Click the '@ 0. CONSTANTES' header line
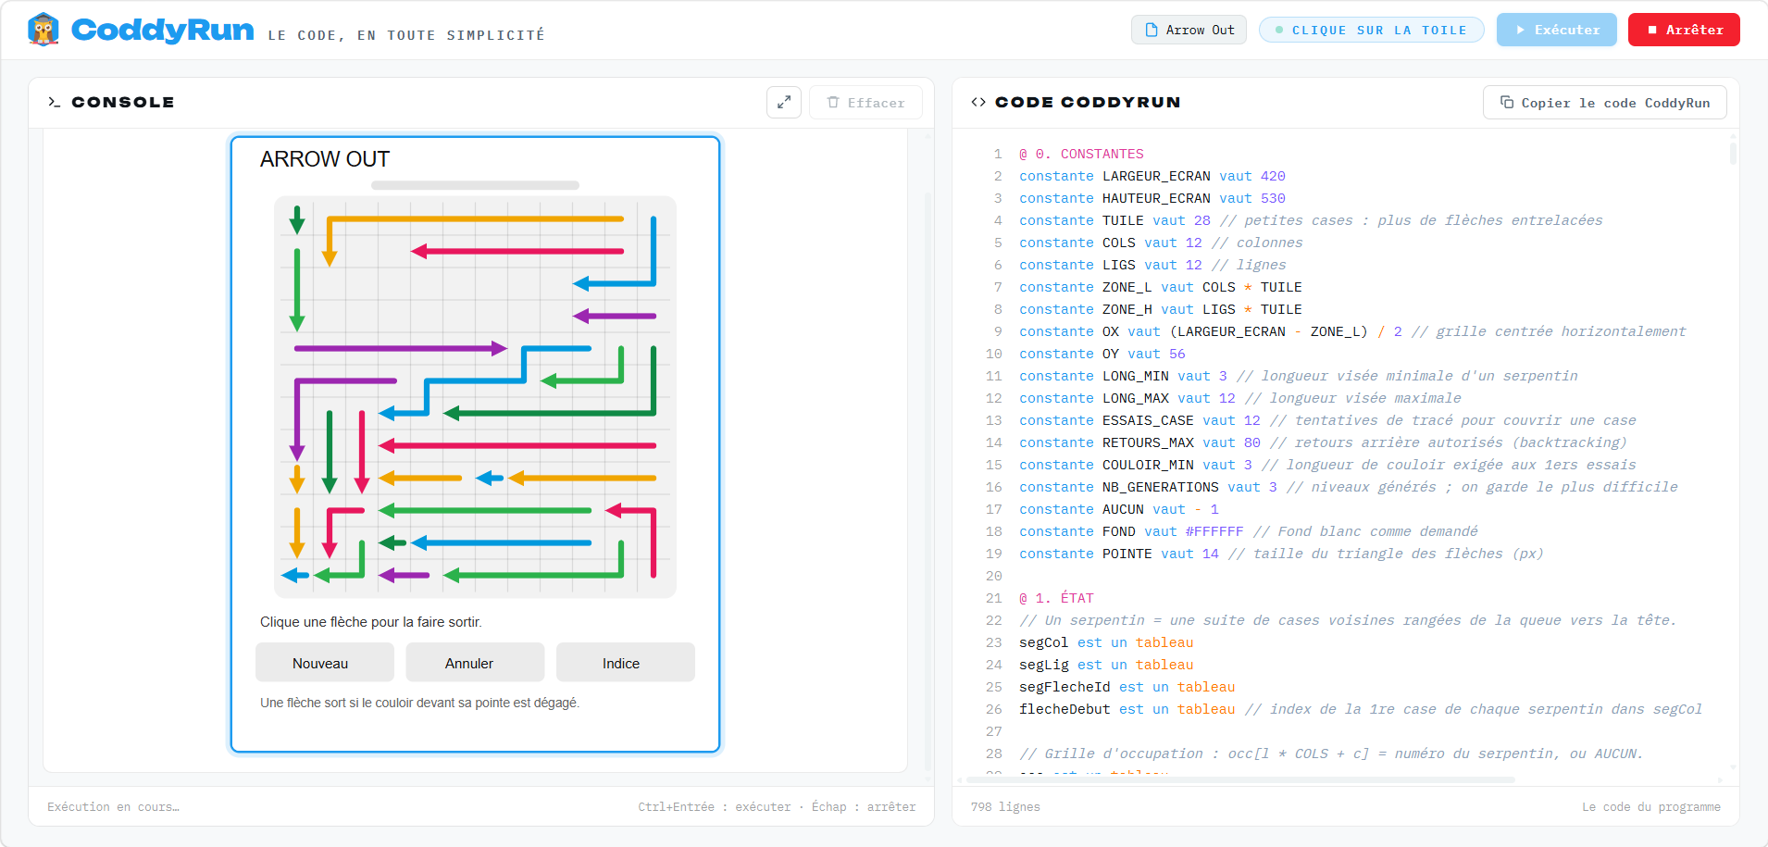Viewport: 1768px width, 847px height. 1081,154
